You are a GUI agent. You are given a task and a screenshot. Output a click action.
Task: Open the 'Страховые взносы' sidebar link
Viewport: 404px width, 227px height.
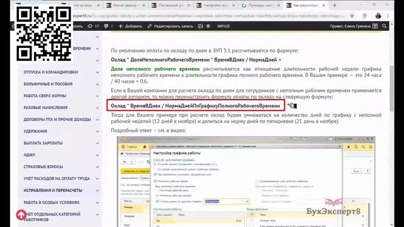44,166
